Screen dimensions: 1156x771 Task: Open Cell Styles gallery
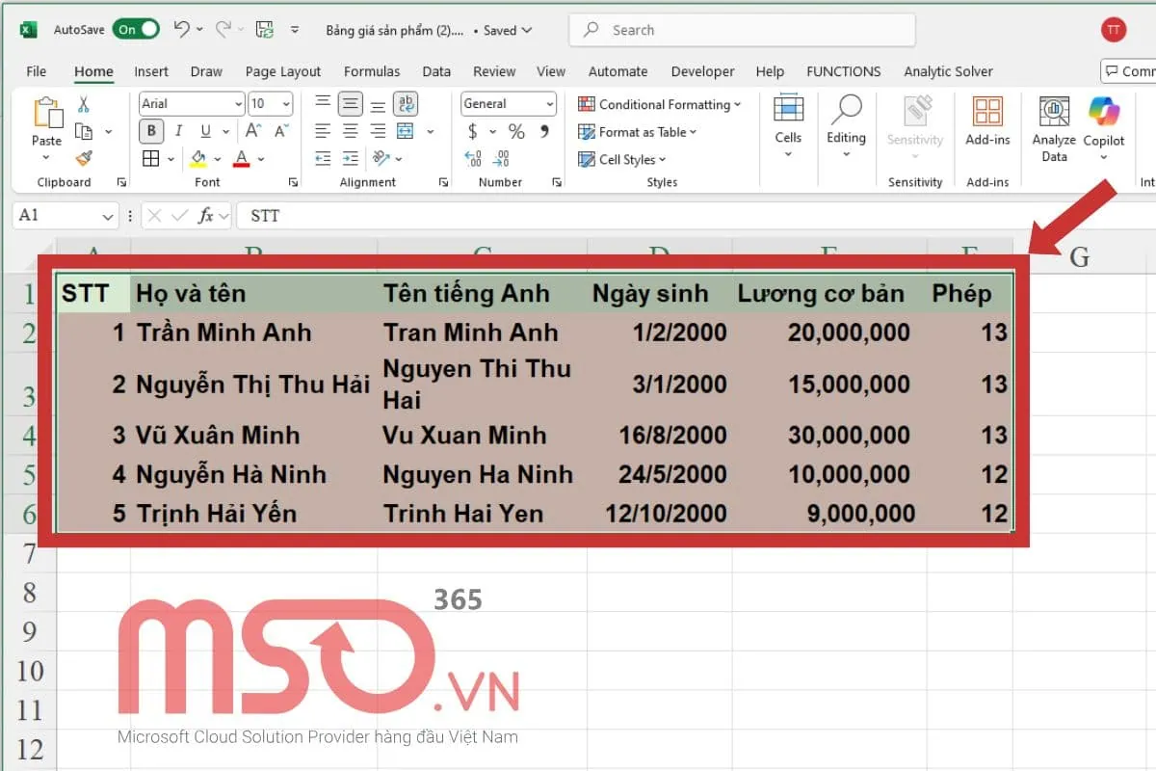(619, 160)
